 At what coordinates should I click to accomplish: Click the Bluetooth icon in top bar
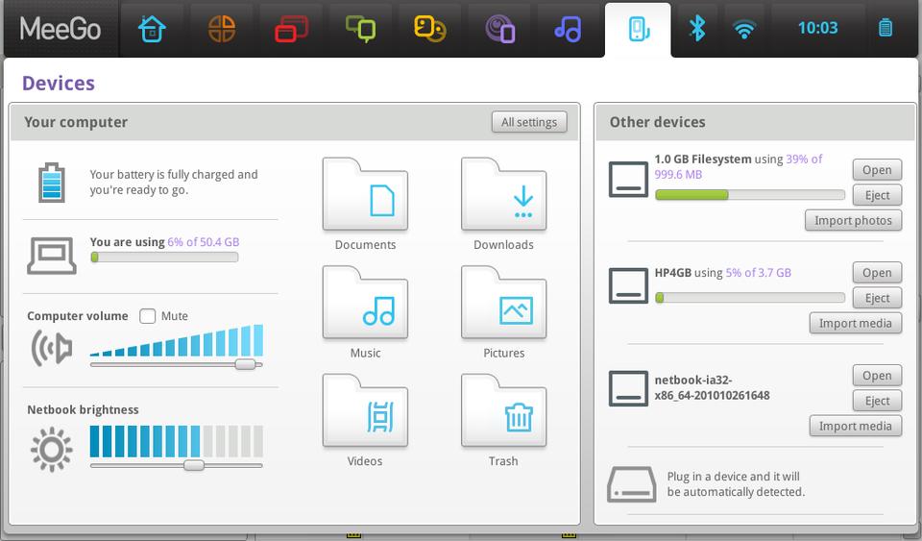click(697, 29)
